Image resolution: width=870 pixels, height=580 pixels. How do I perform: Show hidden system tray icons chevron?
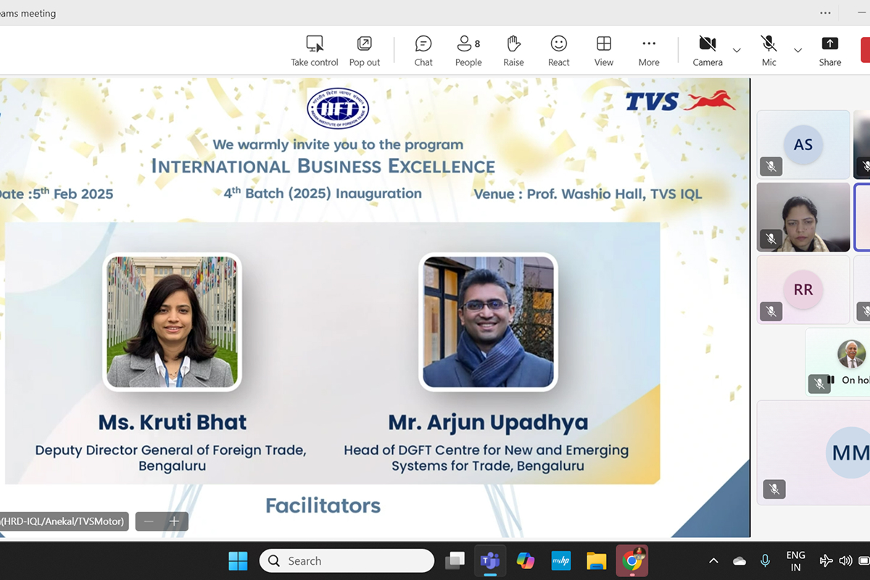pyautogui.click(x=713, y=560)
